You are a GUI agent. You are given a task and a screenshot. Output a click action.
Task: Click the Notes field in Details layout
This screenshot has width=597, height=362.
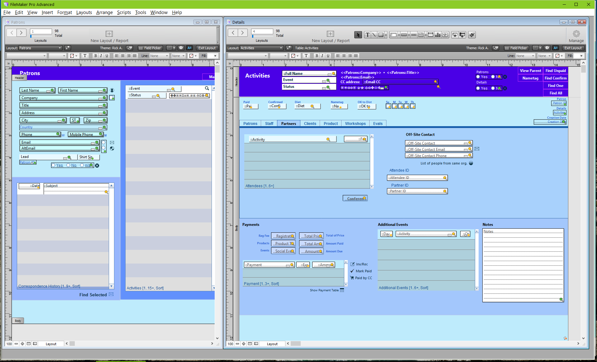tap(523, 265)
